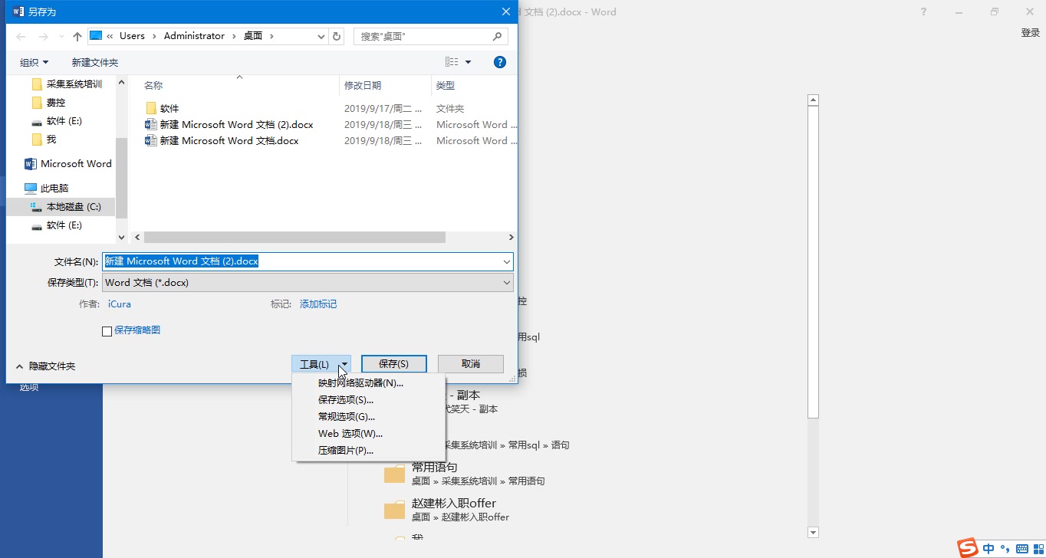Click the Forward navigation arrow
This screenshot has width=1046, height=558.
(x=43, y=36)
